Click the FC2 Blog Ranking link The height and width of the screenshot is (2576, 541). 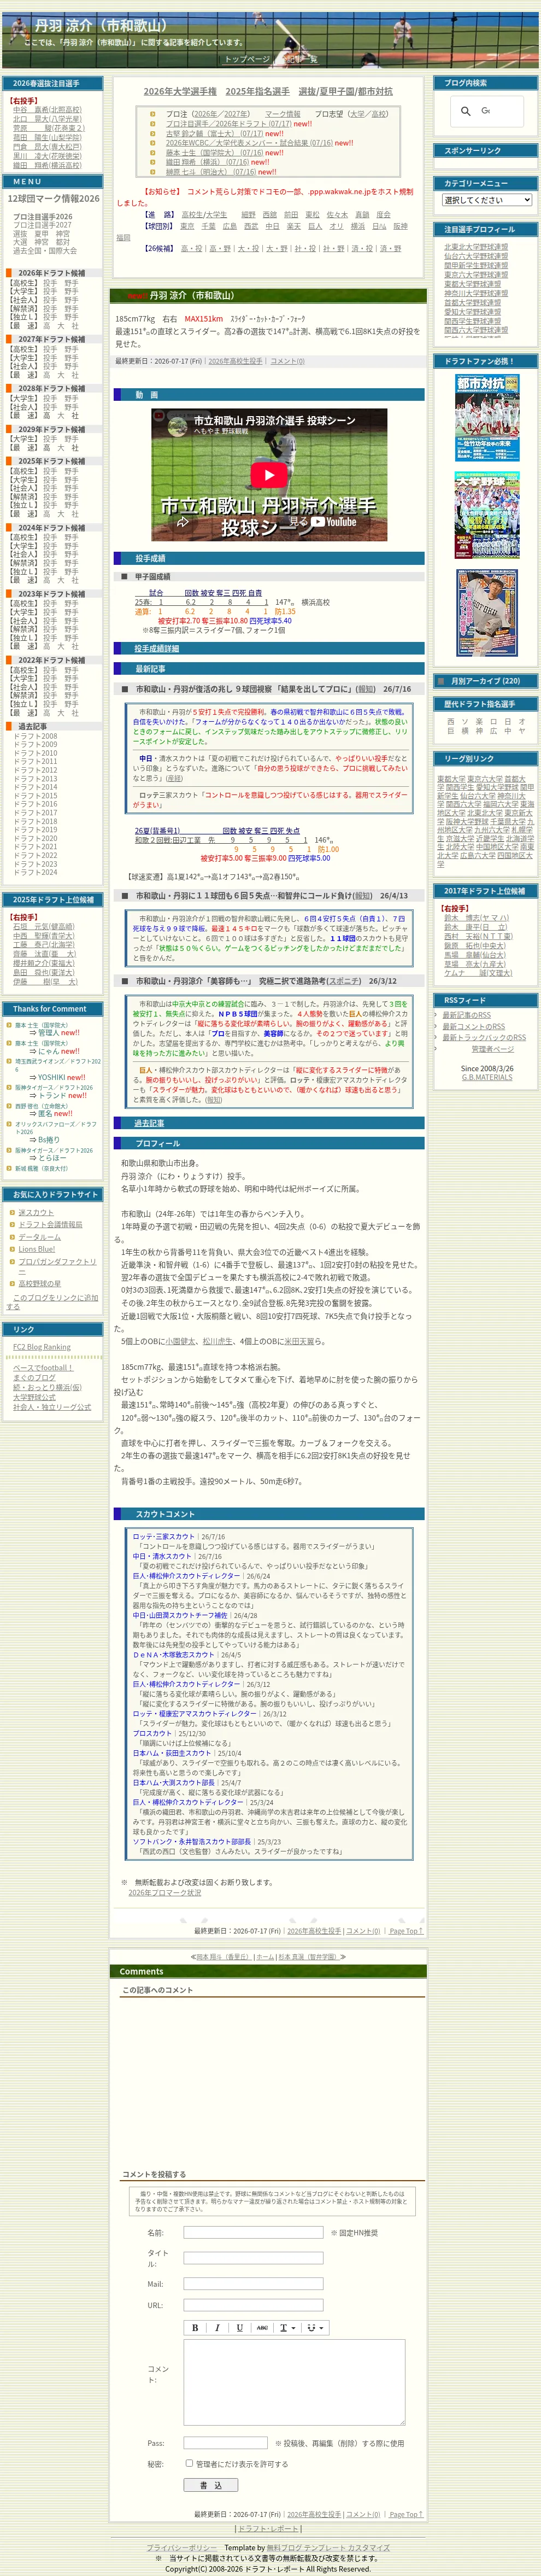[x=42, y=1347]
